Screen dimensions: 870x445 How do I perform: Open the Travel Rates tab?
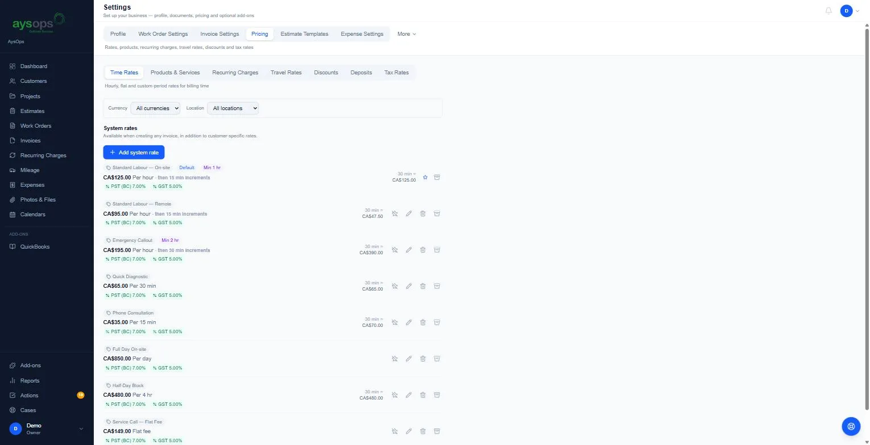tap(286, 73)
